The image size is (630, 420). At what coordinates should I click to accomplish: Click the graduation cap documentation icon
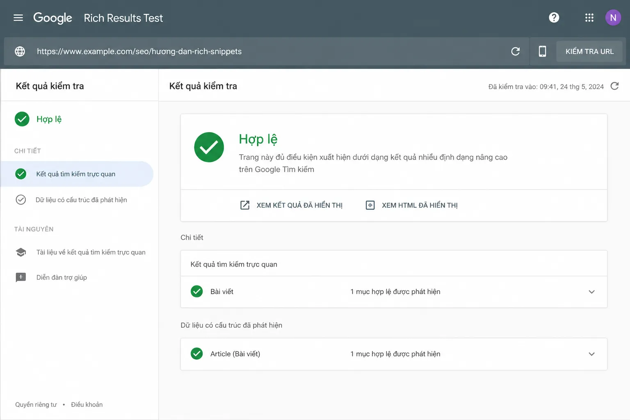click(21, 252)
